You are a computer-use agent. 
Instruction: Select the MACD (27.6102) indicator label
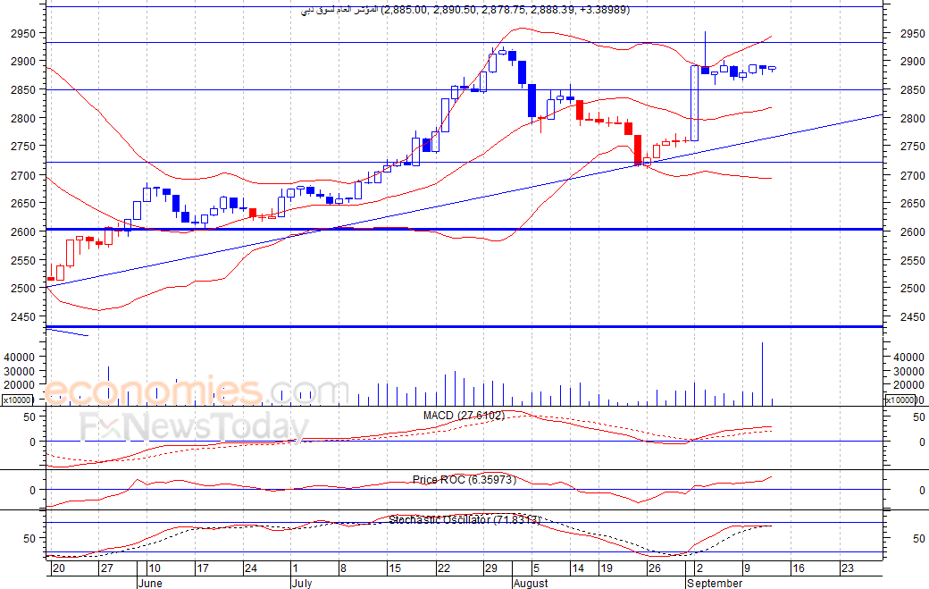pyautogui.click(x=464, y=416)
